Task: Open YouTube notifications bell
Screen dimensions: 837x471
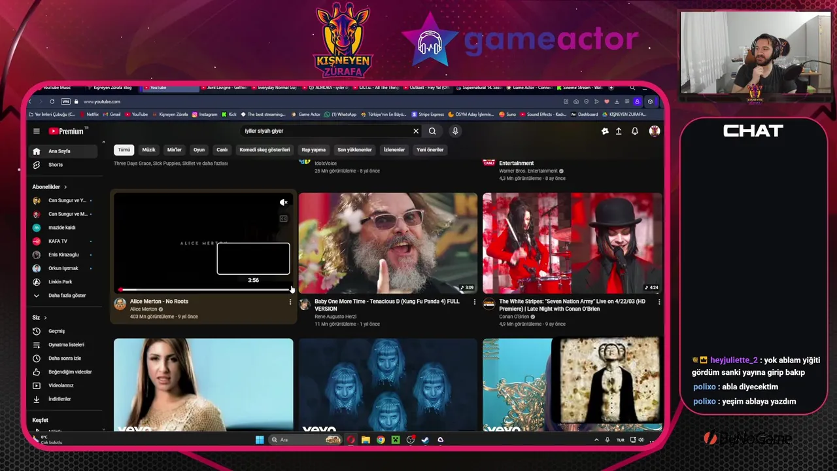Action: 635,131
